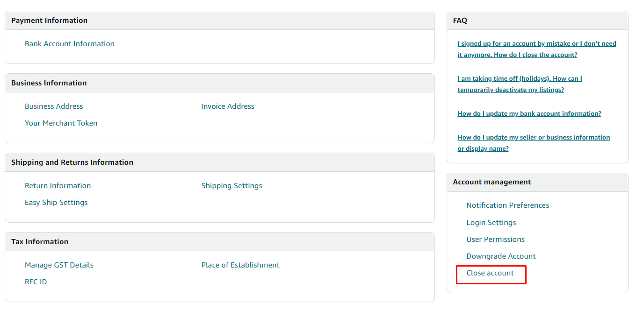Viewport: 636px width, 317px height.
Task: Select the Account management section header
Action: [491, 182]
